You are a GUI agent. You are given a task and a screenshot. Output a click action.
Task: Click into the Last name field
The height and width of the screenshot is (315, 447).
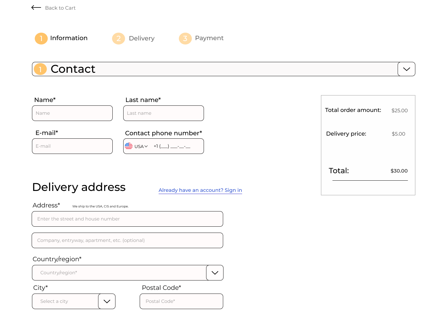coord(164,113)
